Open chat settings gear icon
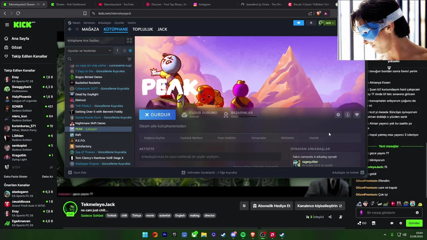The height and width of the screenshot is (240, 427). (401, 223)
